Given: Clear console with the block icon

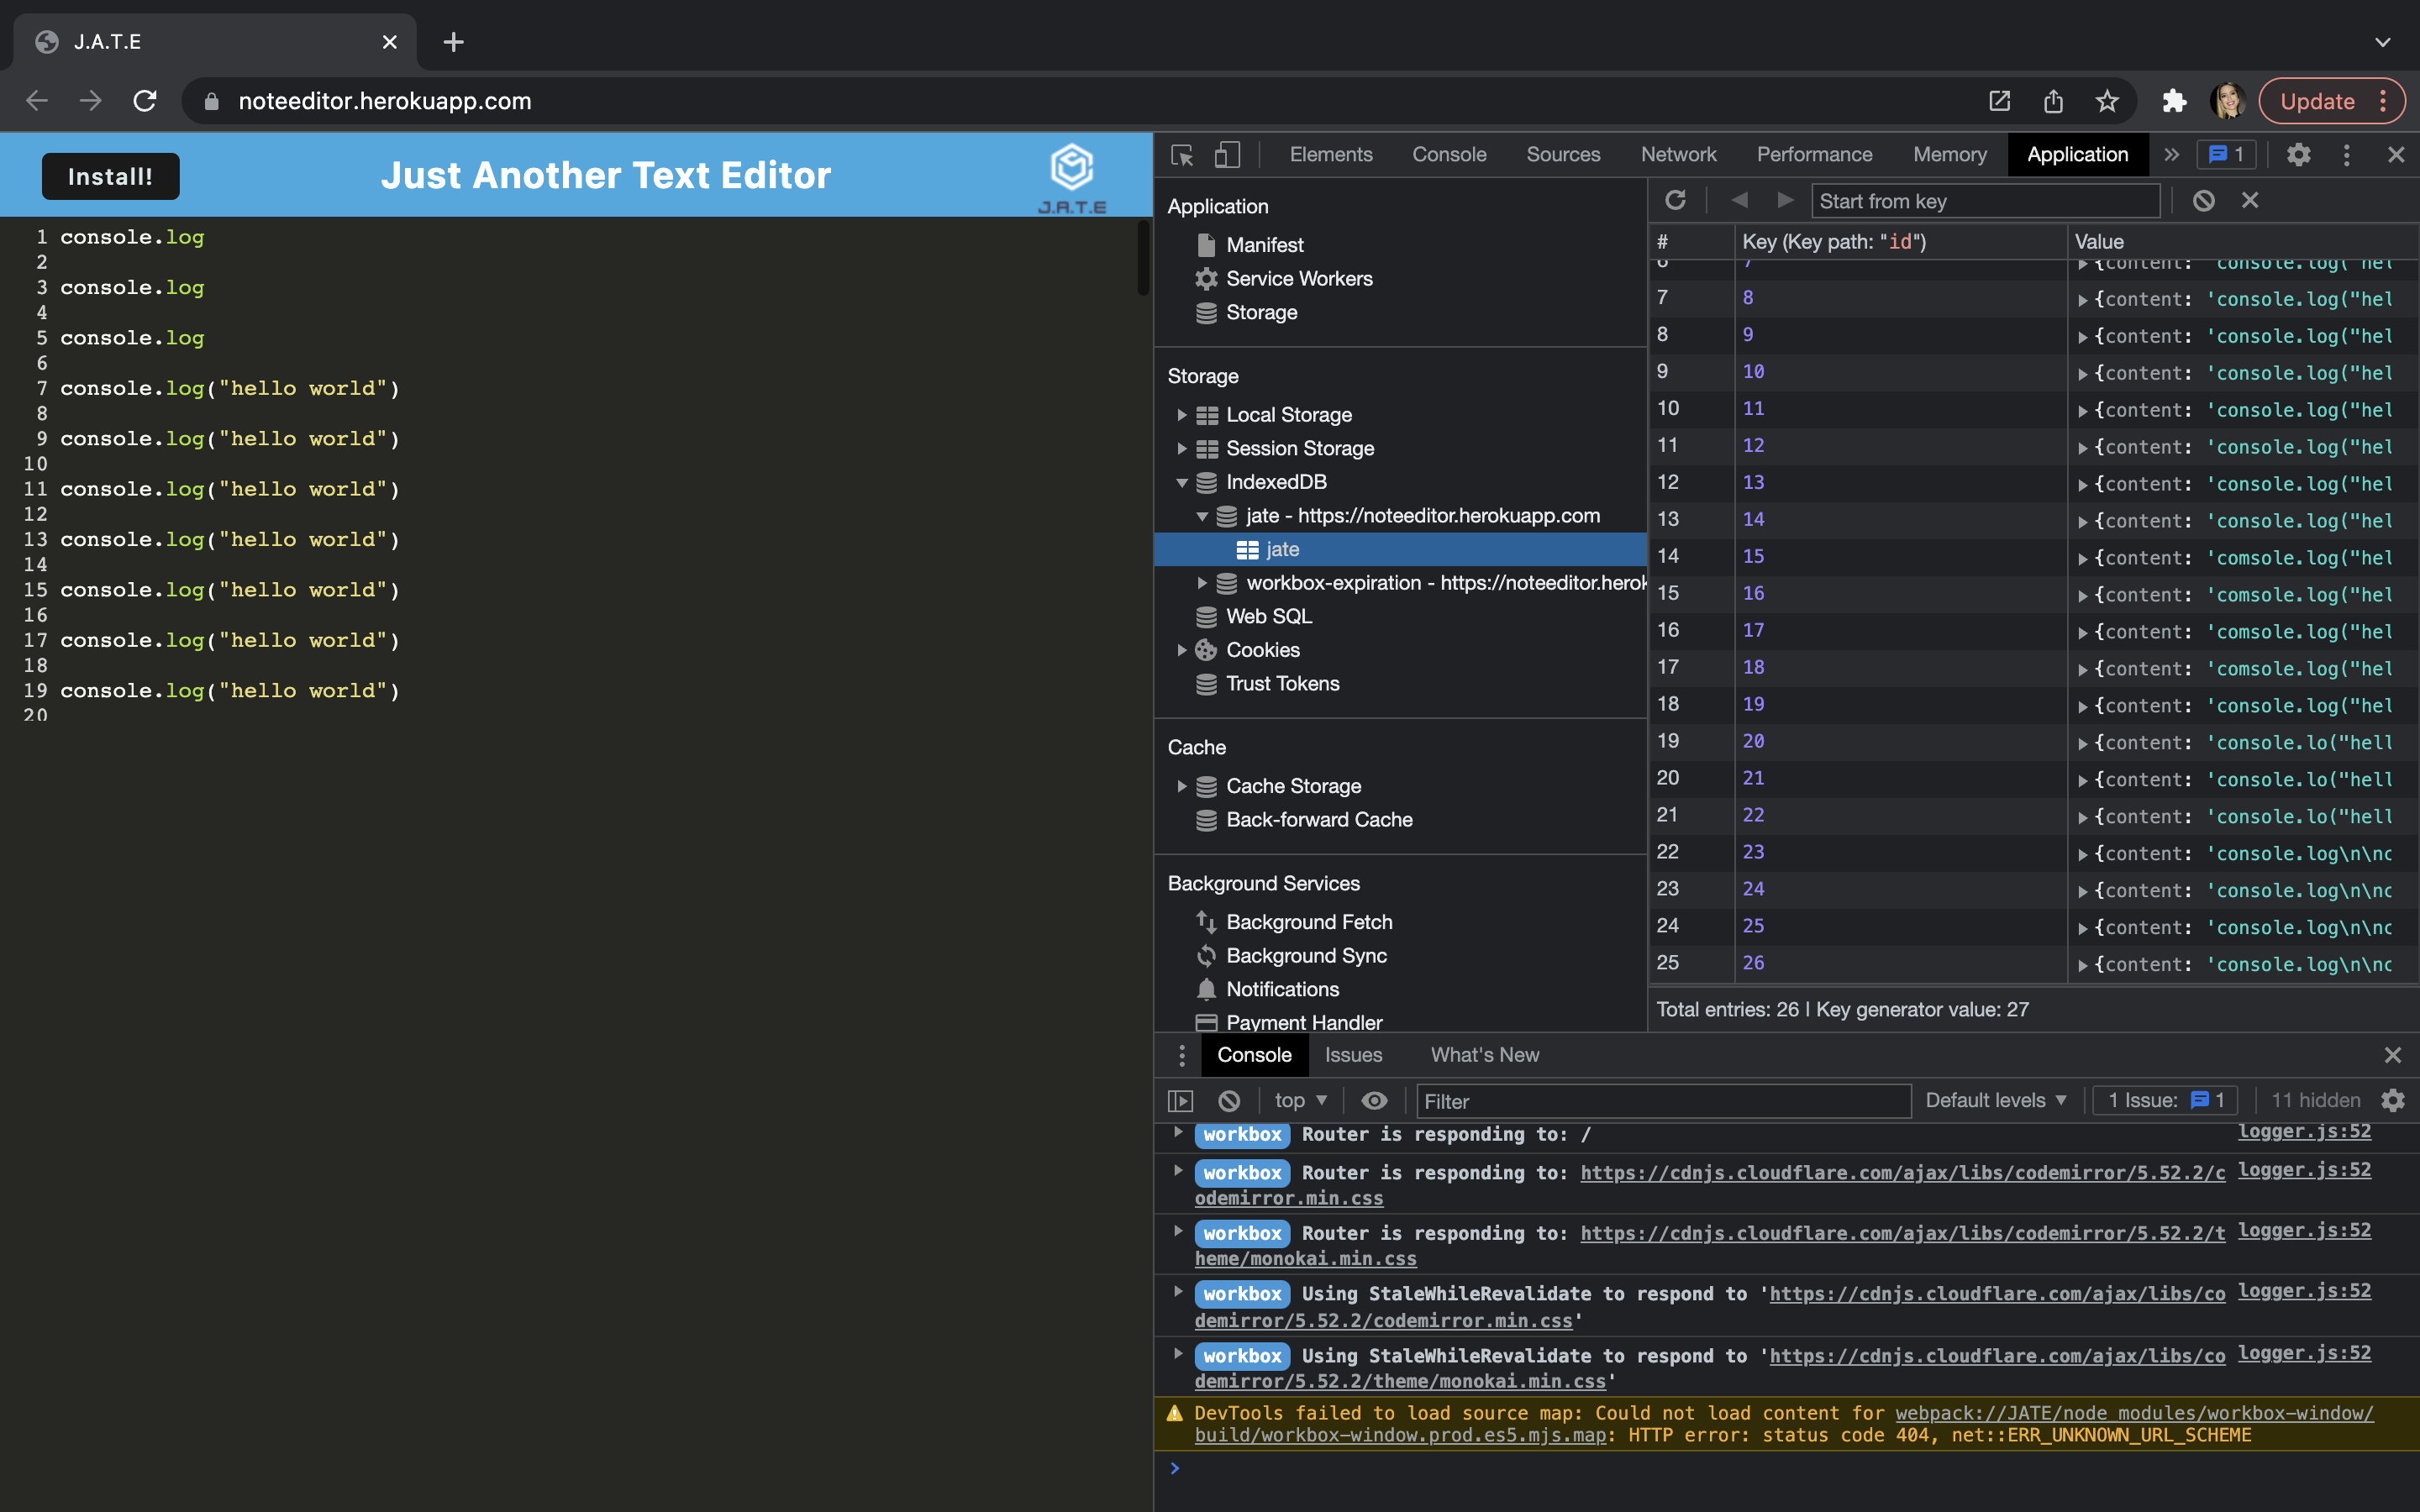Looking at the screenshot, I should tap(1229, 1101).
